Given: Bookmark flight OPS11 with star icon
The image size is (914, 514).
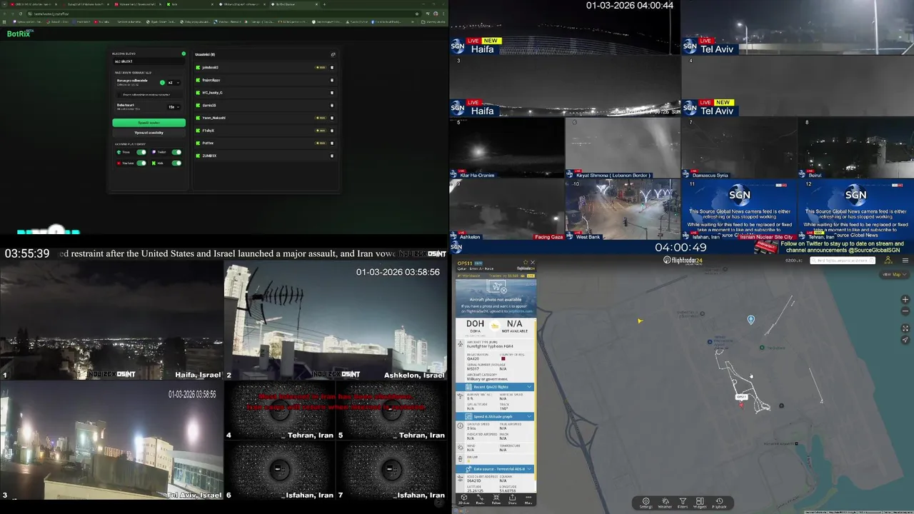Looking at the screenshot, I should [x=526, y=262].
